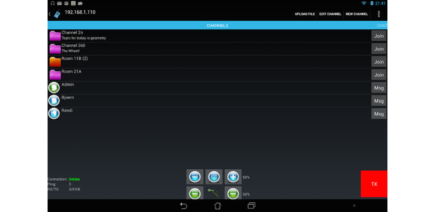Select the Room 21A name
Viewport: 435px width, 212px height.
click(x=71, y=71)
